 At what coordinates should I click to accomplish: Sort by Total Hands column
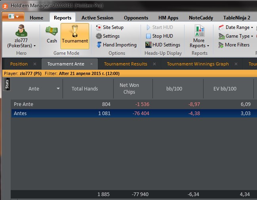(x=85, y=88)
